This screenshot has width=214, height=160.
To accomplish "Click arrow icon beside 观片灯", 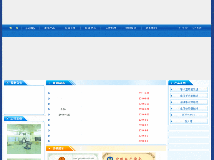I will click(x=172, y=121).
